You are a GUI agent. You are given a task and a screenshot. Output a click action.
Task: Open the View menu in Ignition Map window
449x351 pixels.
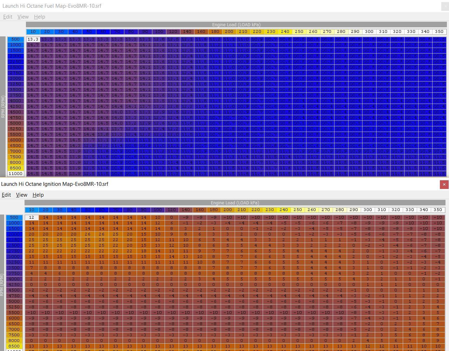pos(22,195)
